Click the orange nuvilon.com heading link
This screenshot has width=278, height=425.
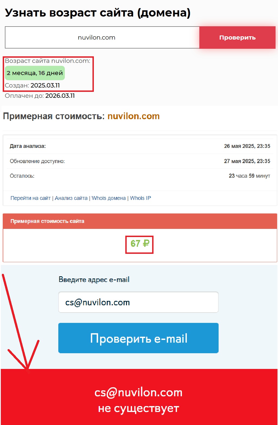(133, 116)
